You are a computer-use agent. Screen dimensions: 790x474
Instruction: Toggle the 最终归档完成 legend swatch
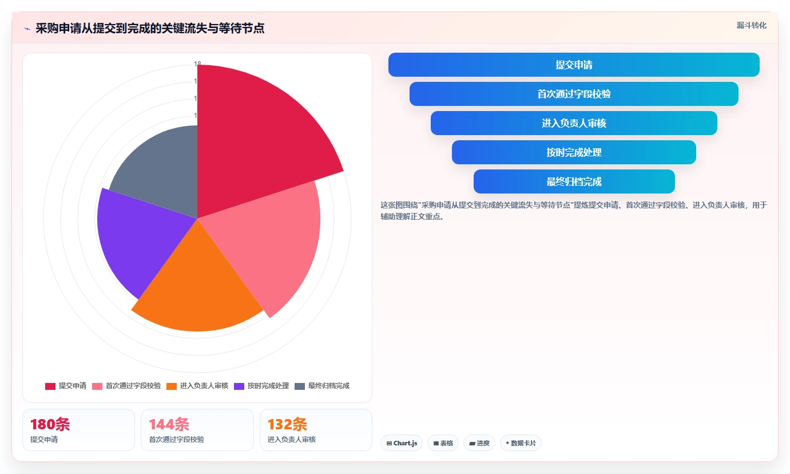pos(300,386)
